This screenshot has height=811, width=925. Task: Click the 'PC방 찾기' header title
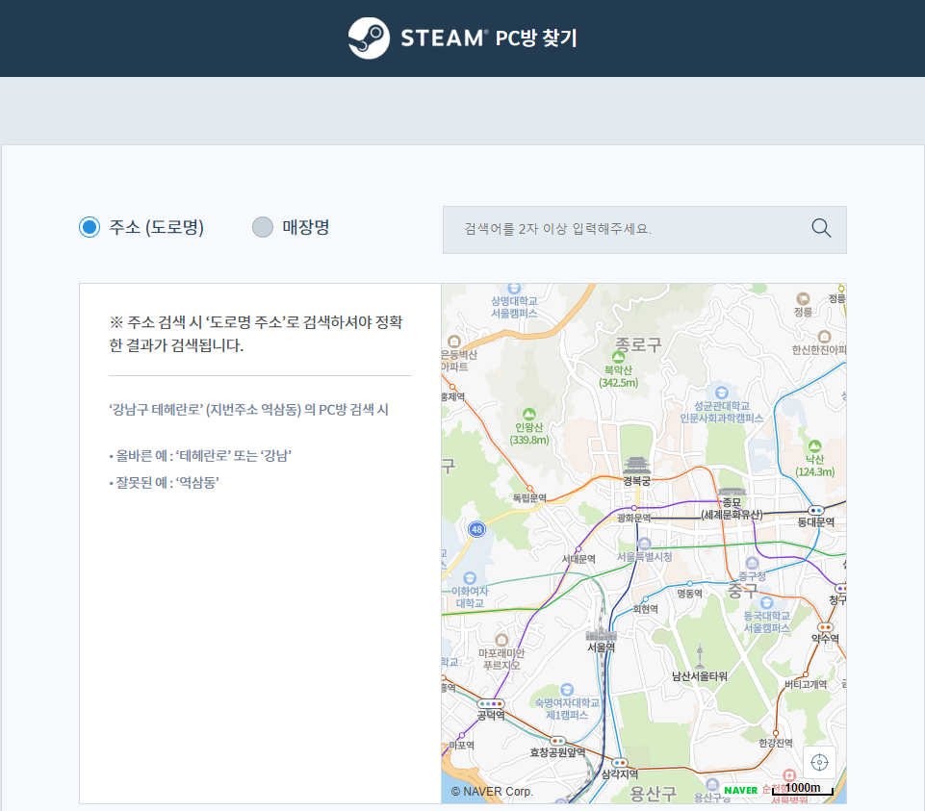[x=536, y=38]
